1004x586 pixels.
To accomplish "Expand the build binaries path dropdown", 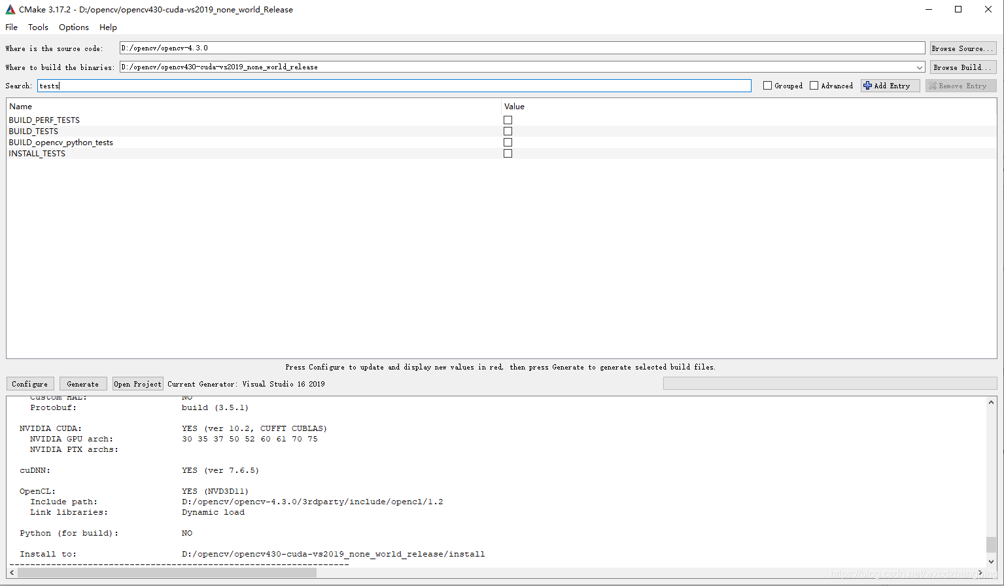I will point(920,67).
